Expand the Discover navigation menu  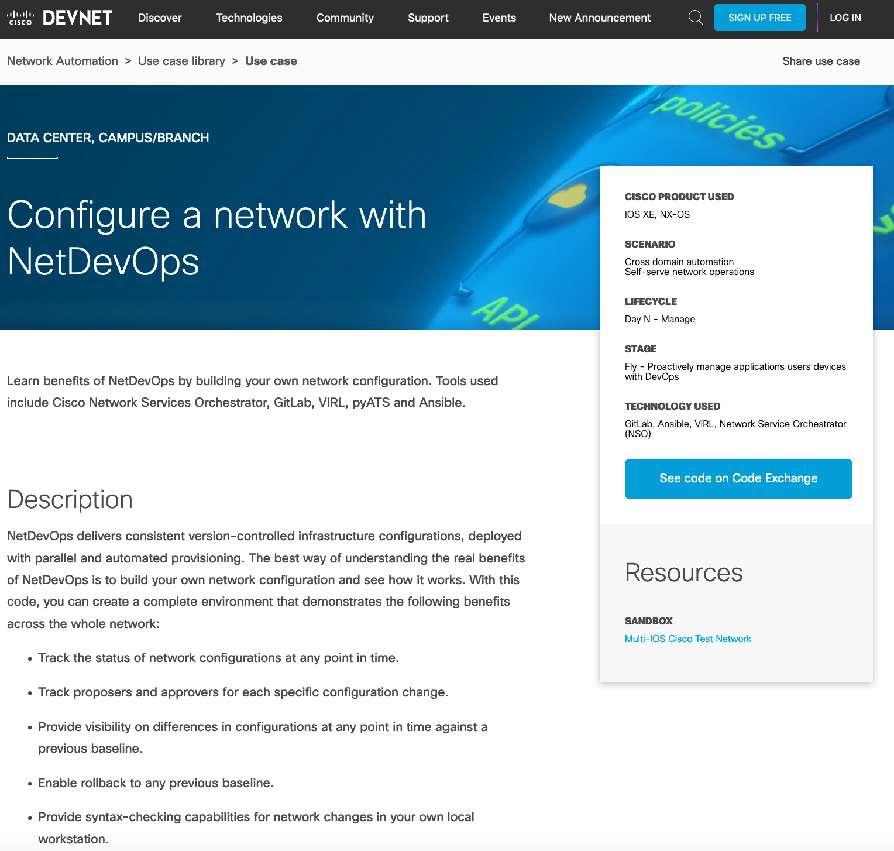click(160, 18)
